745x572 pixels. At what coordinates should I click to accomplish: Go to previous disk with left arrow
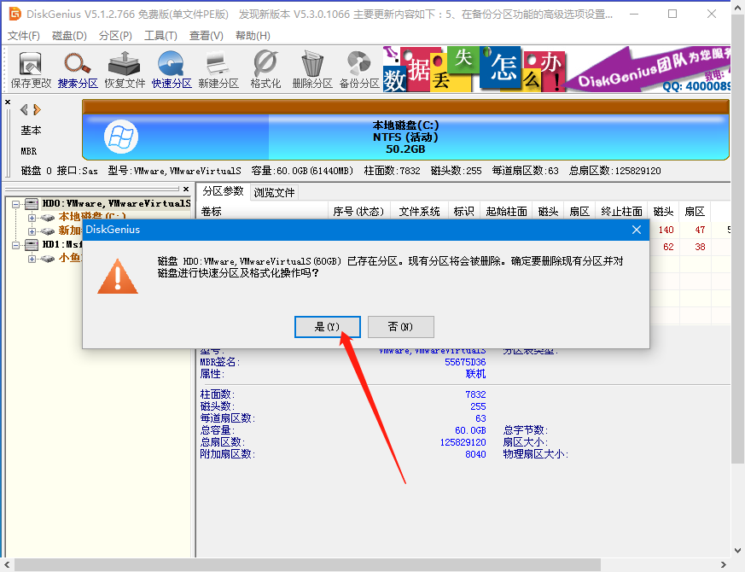(x=24, y=109)
